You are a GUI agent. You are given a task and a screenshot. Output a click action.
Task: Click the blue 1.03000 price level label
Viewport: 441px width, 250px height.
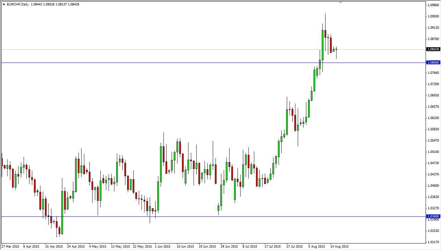433,216
